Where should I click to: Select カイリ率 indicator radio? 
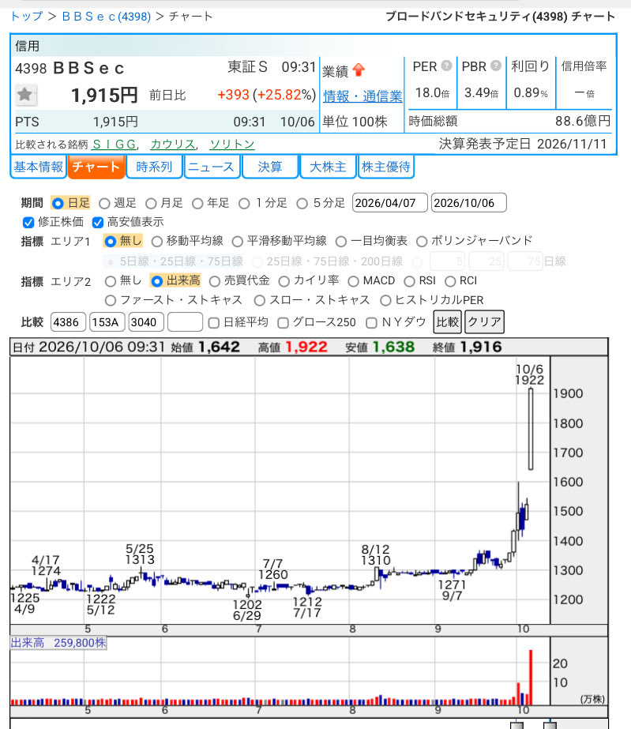[x=284, y=281]
